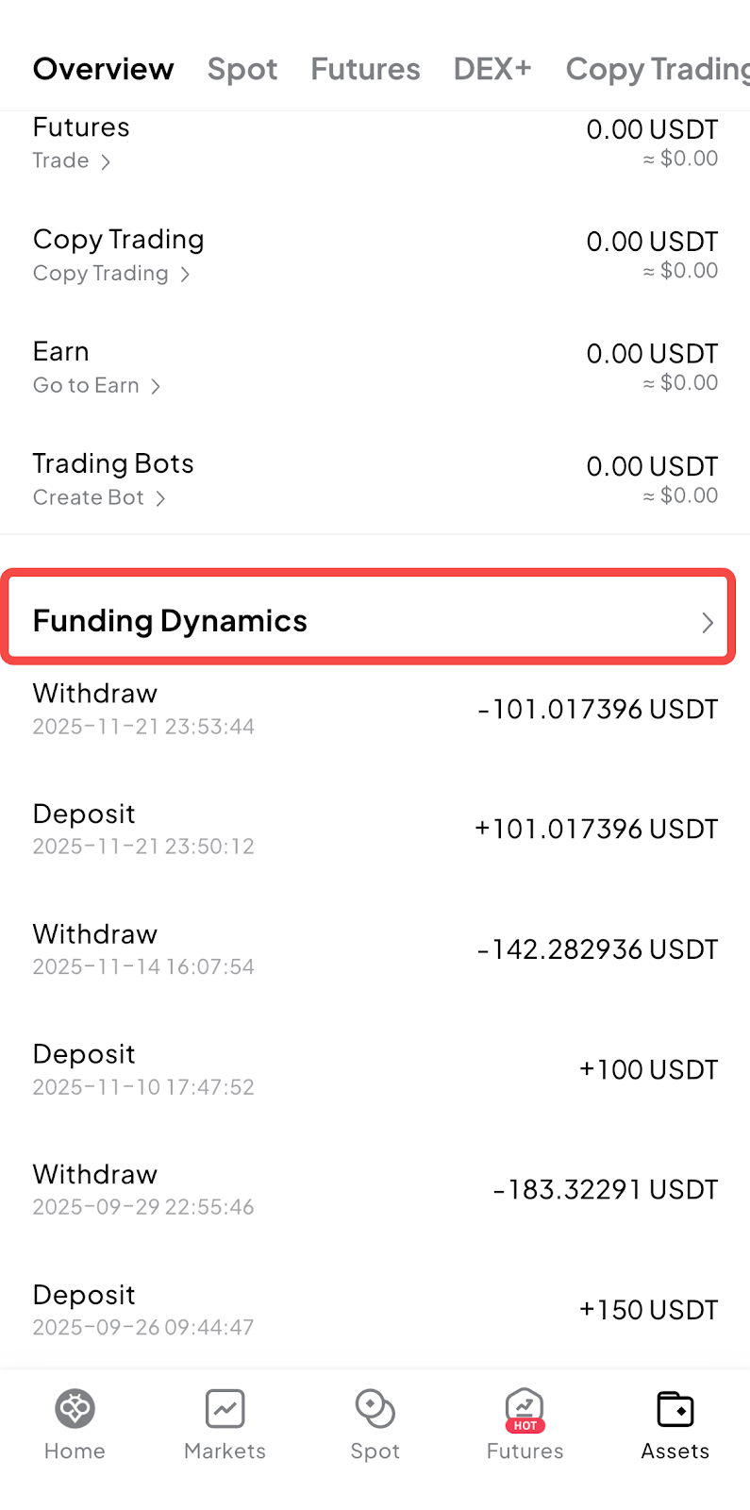Open the DEX+ tab
The height and width of the screenshot is (1510, 750).
coord(492,69)
